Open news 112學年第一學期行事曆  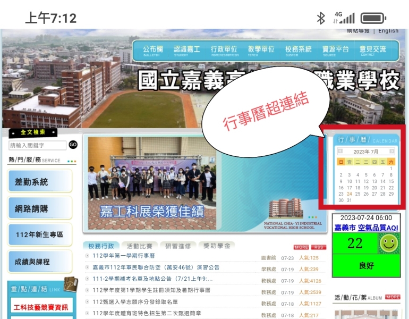pyautogui.click(x=124, y=256)
